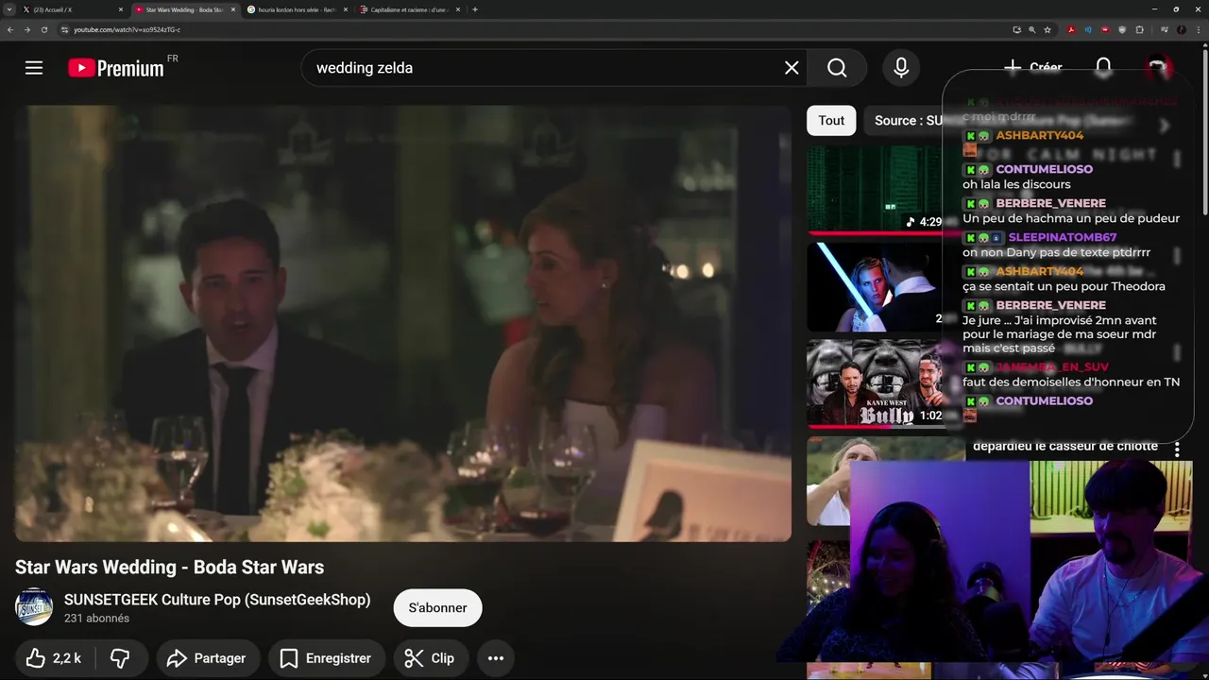Dislike the video with thumbs down
The height and width of the screenshot is (680, 1209).
coord(120,658)
